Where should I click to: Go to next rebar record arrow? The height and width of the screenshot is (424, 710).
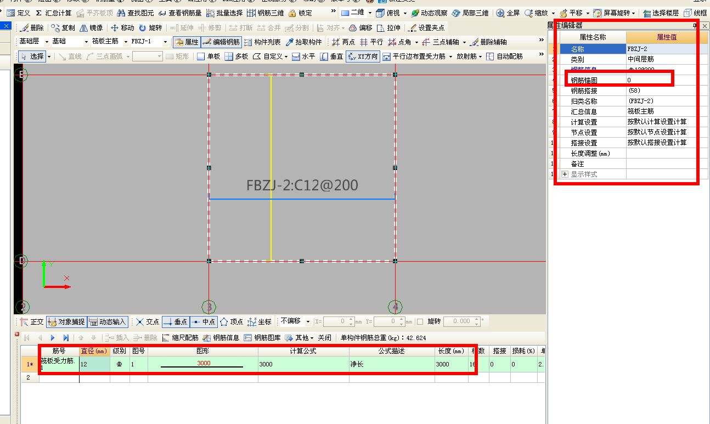pyautogui.click(x=53, y=338)
